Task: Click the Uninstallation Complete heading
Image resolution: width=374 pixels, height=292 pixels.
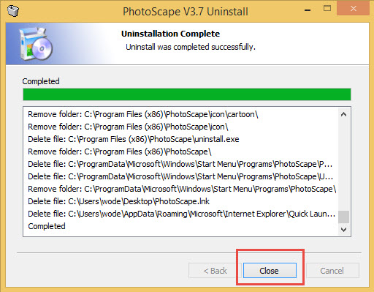Action: click(170, 34)
